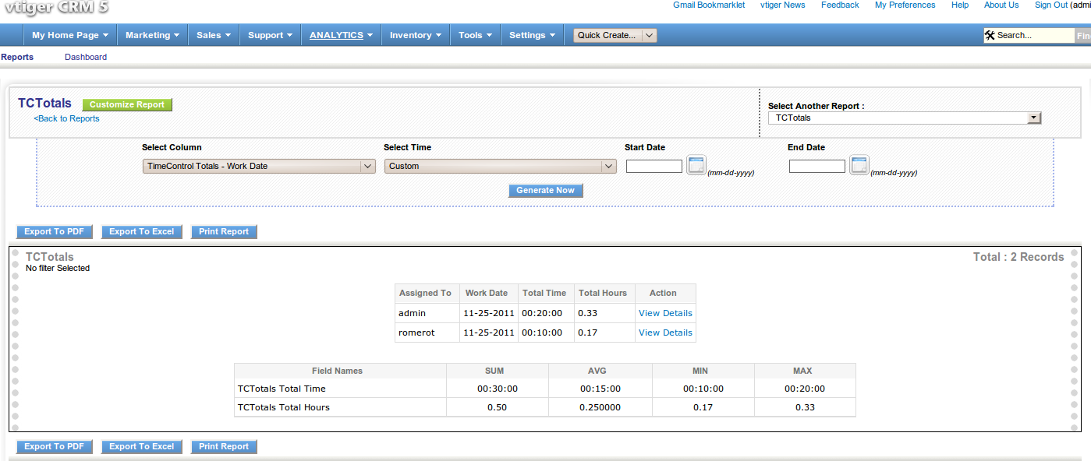The image size is (1091, 461).
Task: Click the bottom Print Report button
Action: [x=224, y=446]
